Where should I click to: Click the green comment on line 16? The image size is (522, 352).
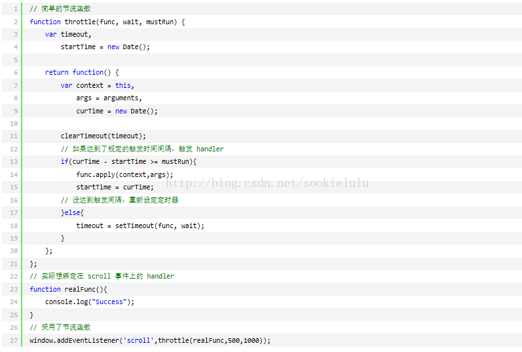point(119,200)
